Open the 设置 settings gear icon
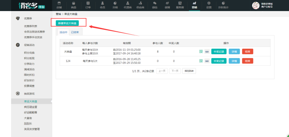 click(x=209, y=3)
